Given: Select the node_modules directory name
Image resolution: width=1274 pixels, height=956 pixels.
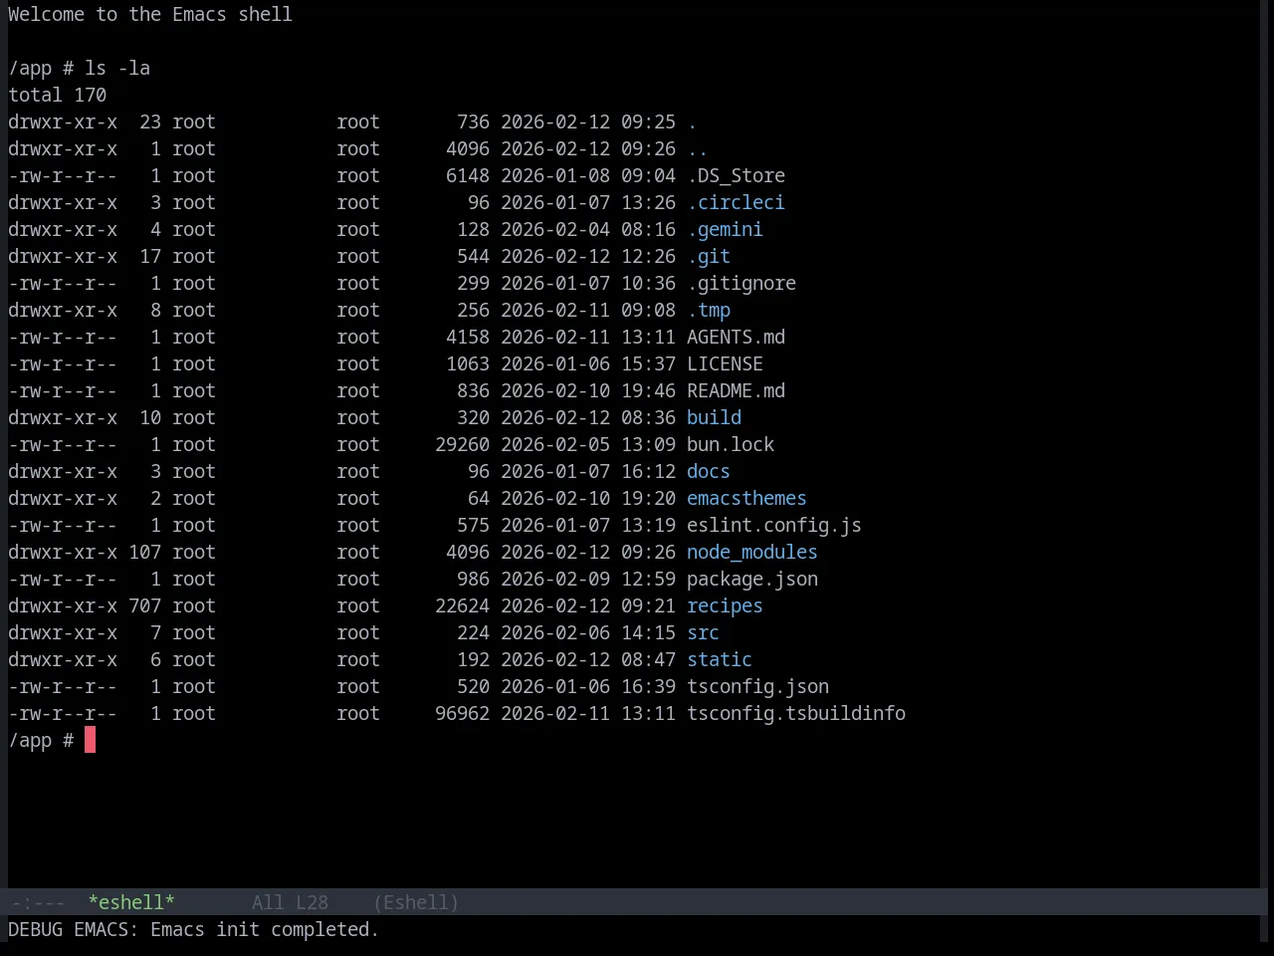Looking at the screenshot, I should pyautogui.click(x=752, y=552).
